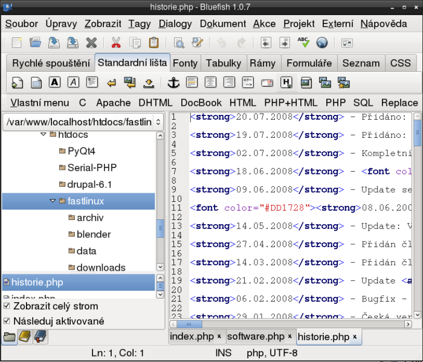Collapse the fastlinux folder
Viewport: 423px width, 362px height.
pyautogui.click(x=53, y=201)
